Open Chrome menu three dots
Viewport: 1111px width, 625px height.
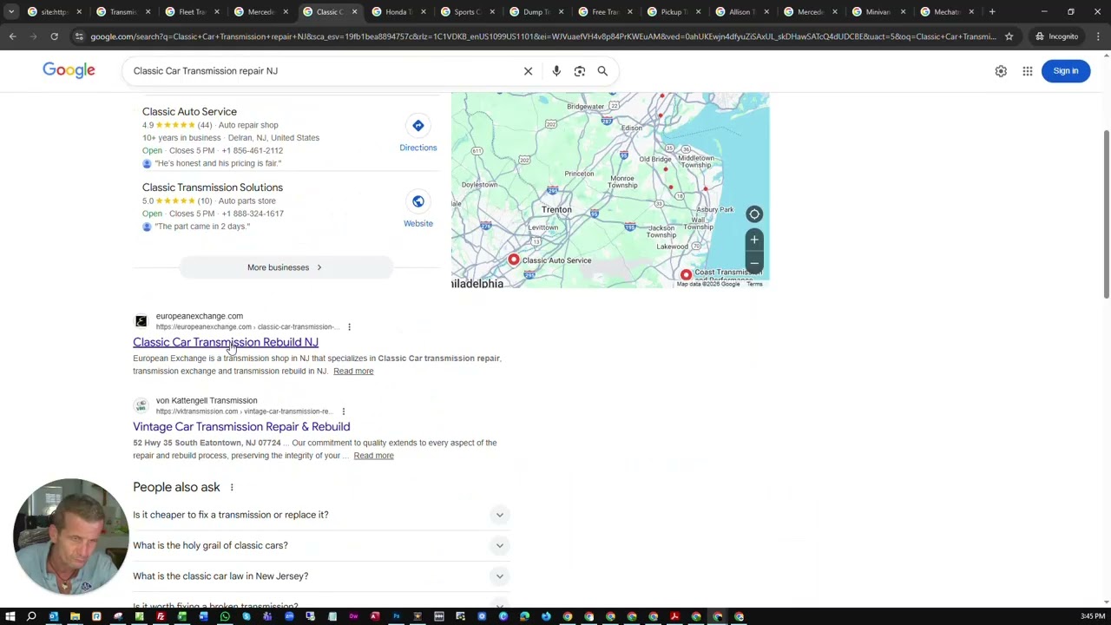[x=1098, y=36]
